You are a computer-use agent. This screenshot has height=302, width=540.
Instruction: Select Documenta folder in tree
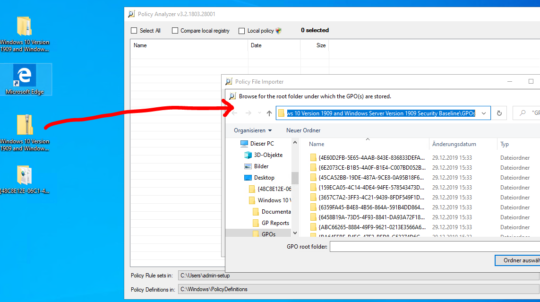272,212
